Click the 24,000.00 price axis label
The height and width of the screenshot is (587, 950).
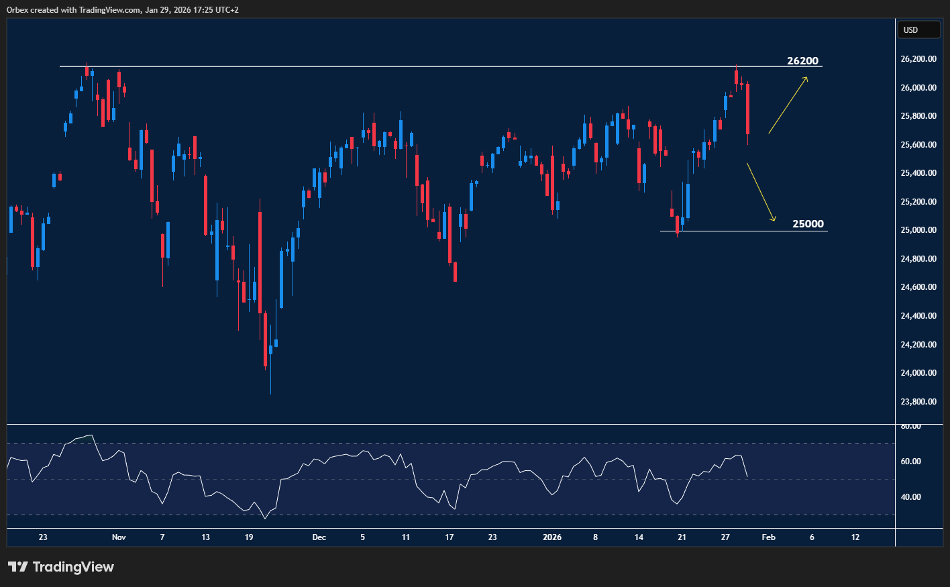tap(918, 373)
